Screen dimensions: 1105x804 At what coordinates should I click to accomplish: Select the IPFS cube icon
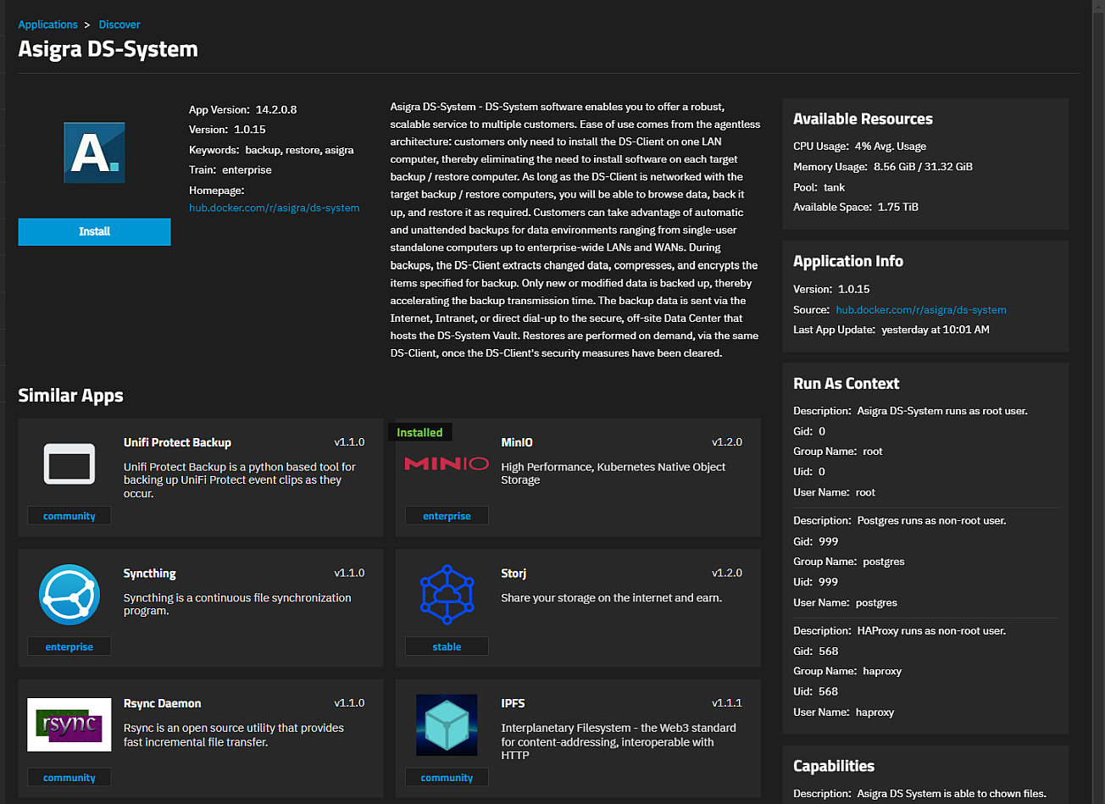pos(447,725)
